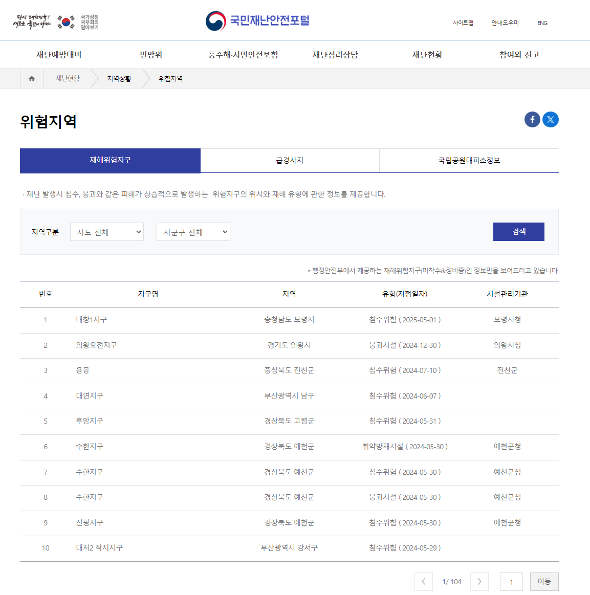Open the Korean flag 국가상징 banner
The image size is (590, 595).
[x=77, y=22]
